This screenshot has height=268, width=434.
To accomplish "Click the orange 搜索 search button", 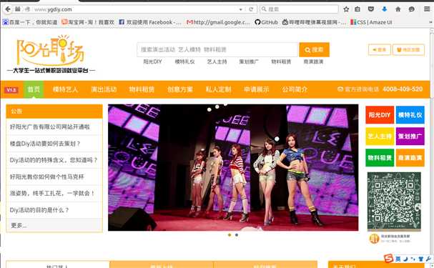I will coord(314,50).
